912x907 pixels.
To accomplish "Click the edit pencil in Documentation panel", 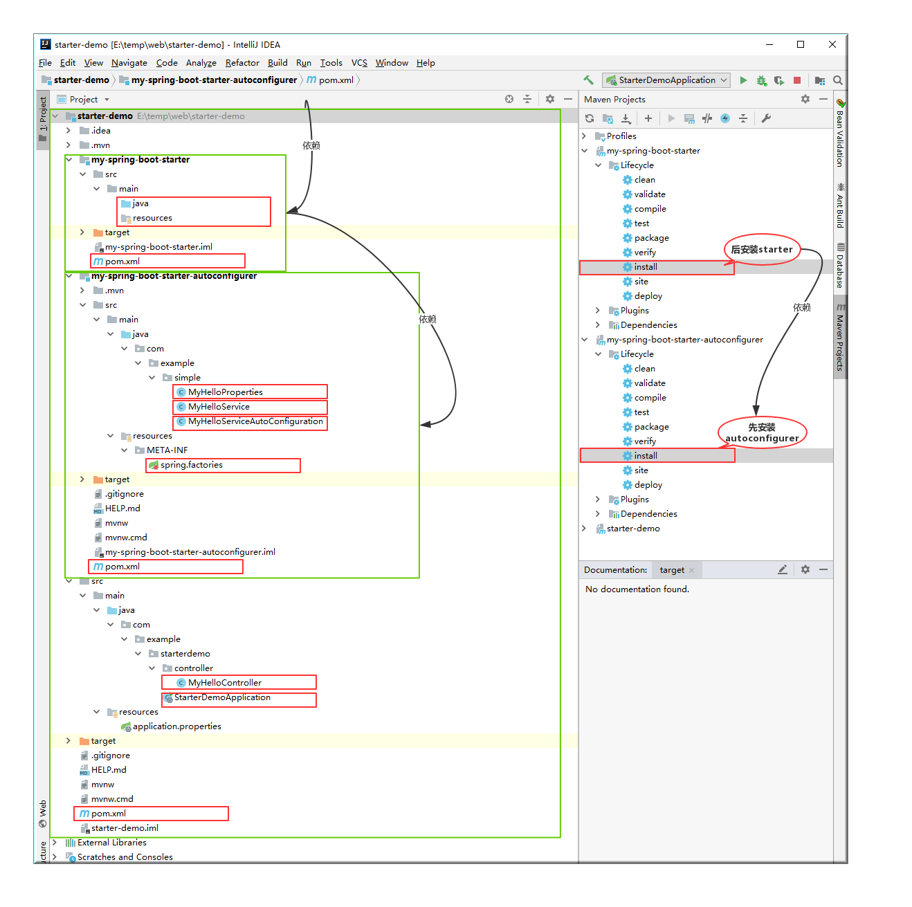I will [x=783, y=569].
